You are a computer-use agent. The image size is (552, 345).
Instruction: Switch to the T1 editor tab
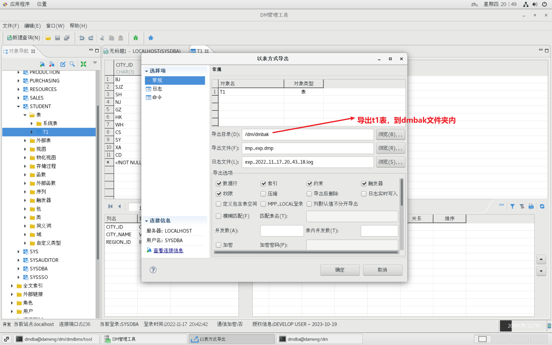click(199, 51)
